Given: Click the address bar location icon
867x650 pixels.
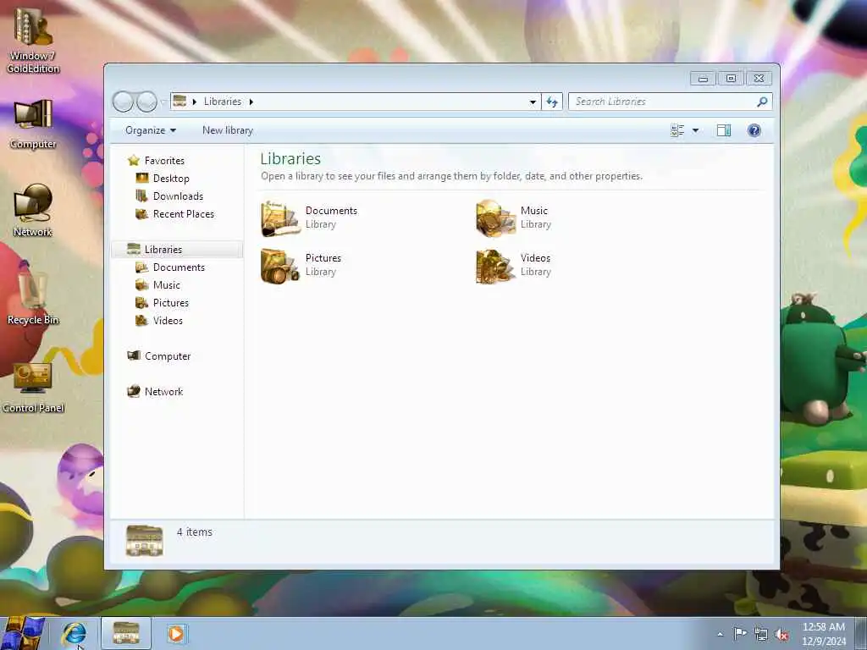Looking at the screenshot, I should 179,102.
